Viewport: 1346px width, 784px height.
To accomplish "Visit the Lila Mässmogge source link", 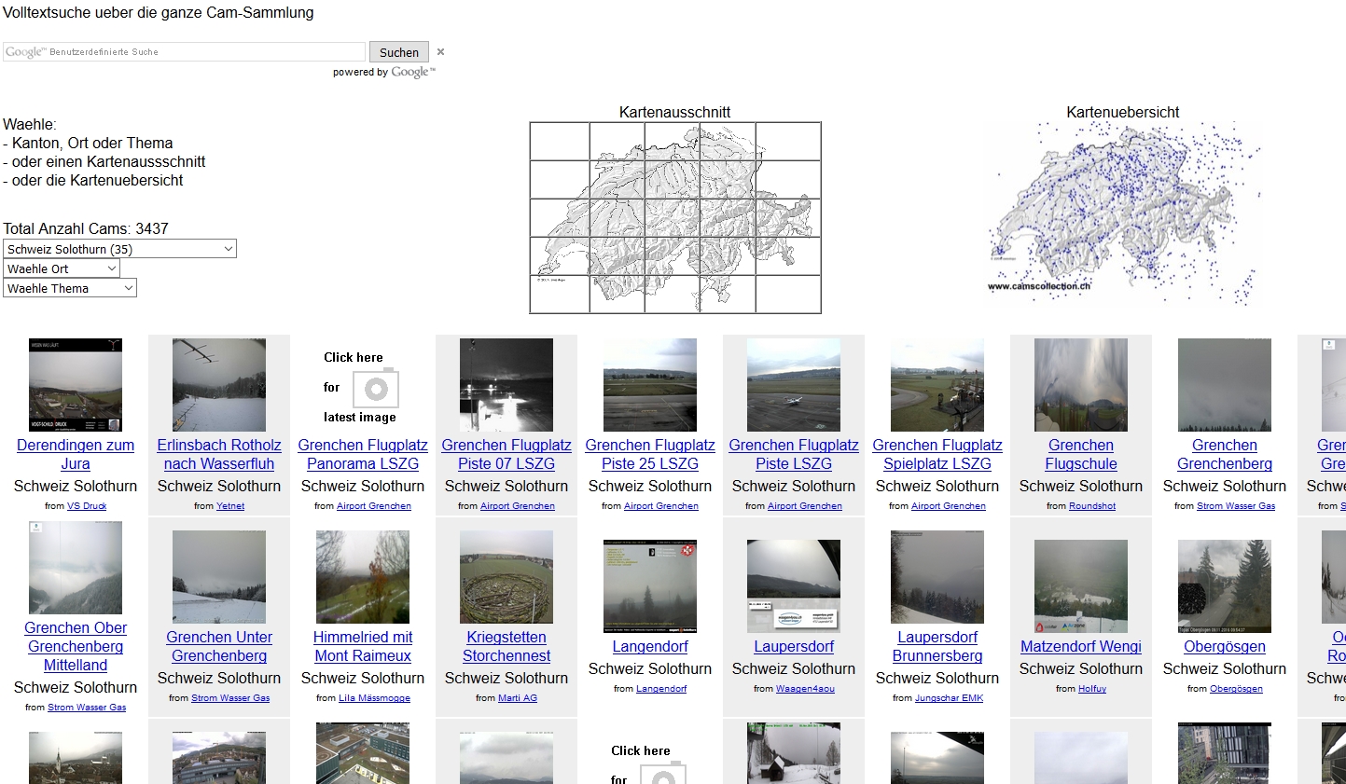I will tap(374, 698).
